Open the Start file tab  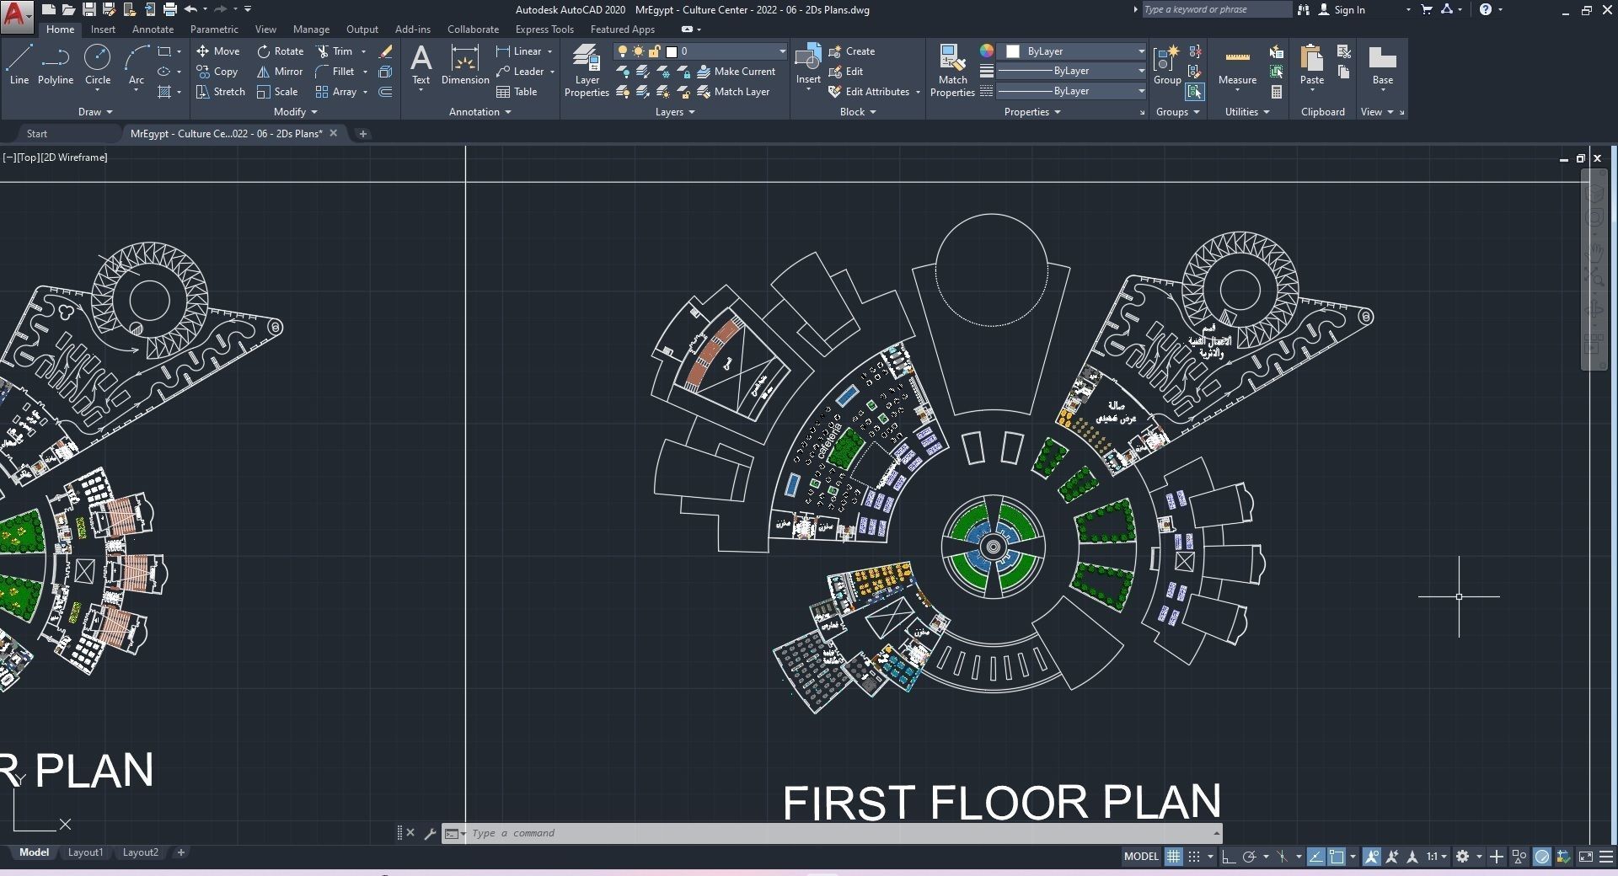(x=37, y=134)
